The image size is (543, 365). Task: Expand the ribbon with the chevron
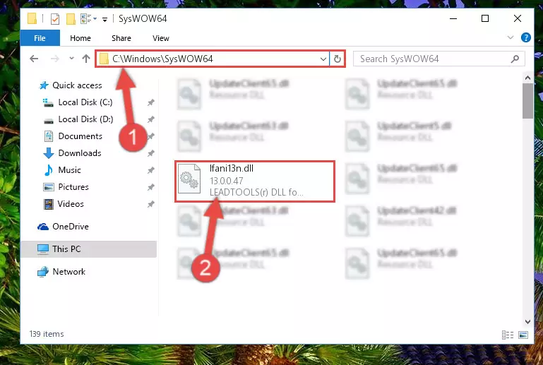510,37
